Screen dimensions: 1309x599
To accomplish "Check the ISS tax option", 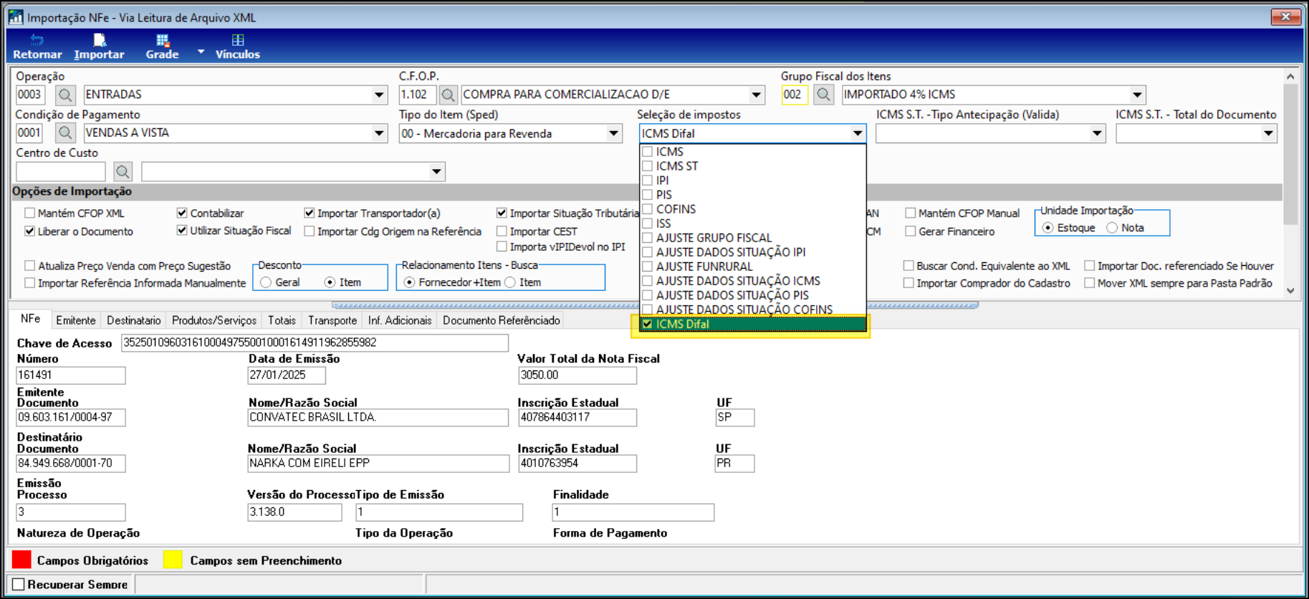I will [647, 223].
